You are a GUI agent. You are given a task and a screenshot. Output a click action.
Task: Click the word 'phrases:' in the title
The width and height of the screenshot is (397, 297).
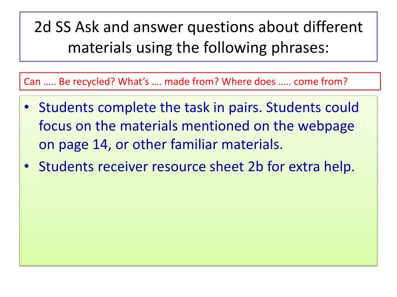300,48
